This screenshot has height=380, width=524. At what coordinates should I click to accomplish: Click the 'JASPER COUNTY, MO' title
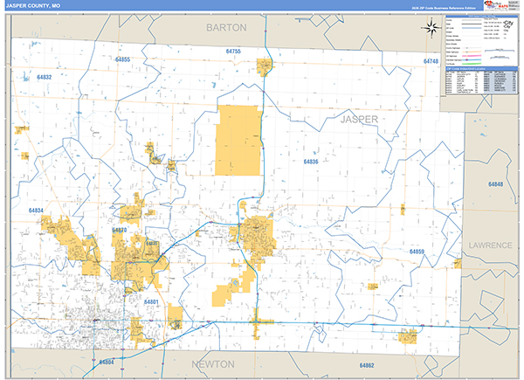click(33, 6)
